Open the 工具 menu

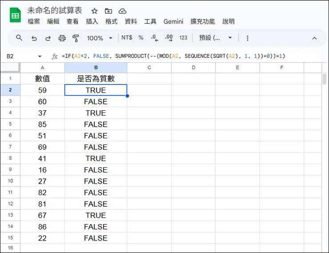150,21
